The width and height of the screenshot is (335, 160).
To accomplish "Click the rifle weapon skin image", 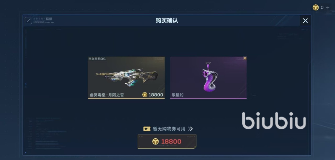I will [x=127, y=76].
